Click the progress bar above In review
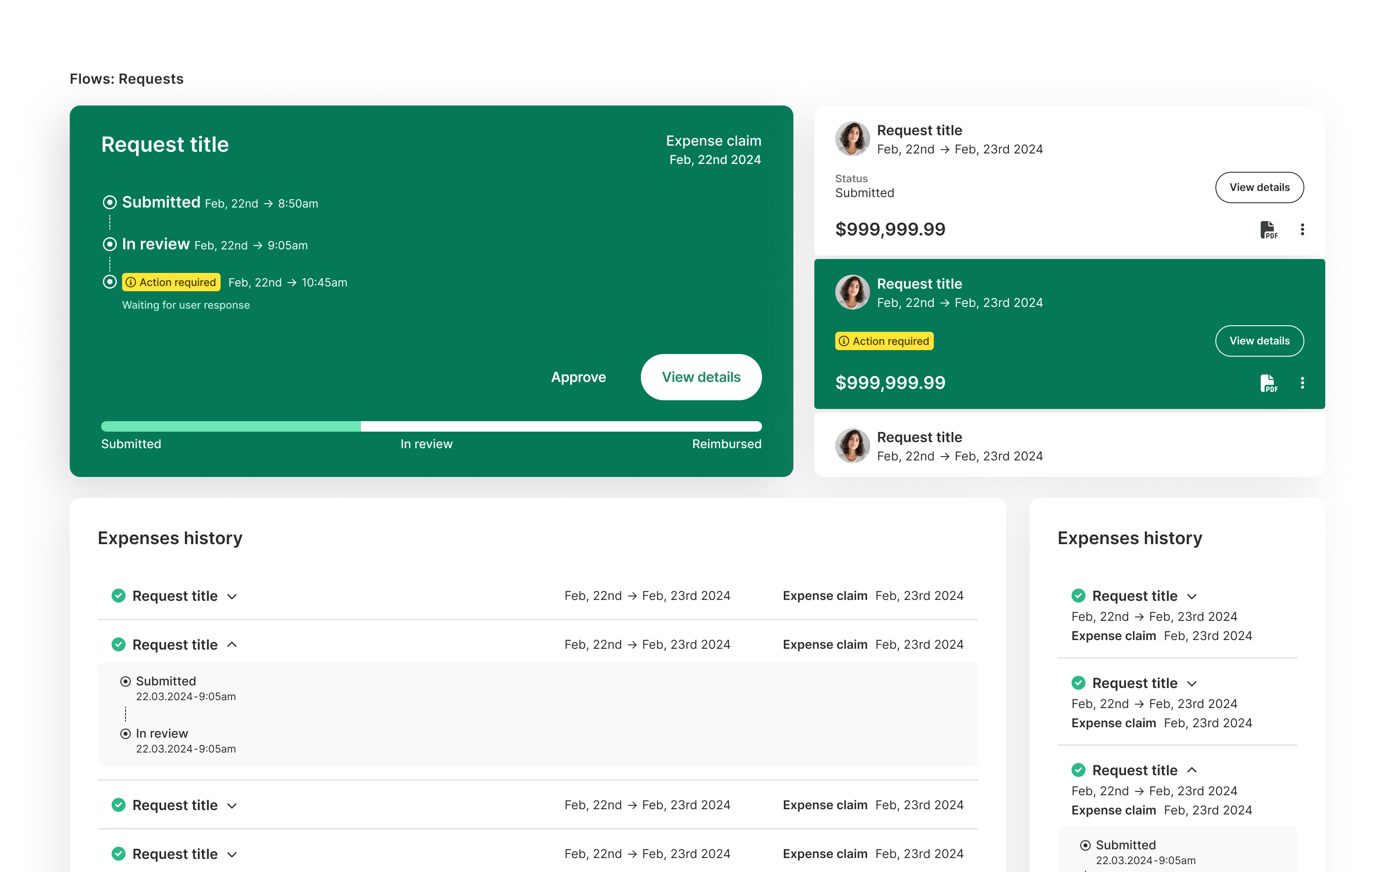 click(427, 427)
